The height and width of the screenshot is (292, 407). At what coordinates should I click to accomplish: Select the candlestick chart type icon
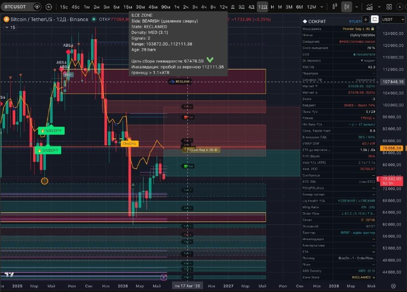pyautogui.click(x=346, y=7)
